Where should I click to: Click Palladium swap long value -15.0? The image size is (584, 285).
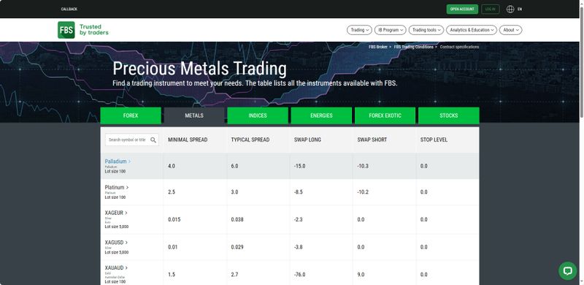click(299, 166)
